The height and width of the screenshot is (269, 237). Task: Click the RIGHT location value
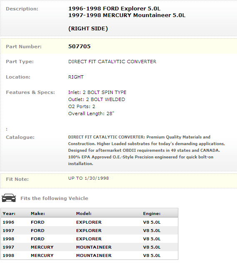point(76,77)
